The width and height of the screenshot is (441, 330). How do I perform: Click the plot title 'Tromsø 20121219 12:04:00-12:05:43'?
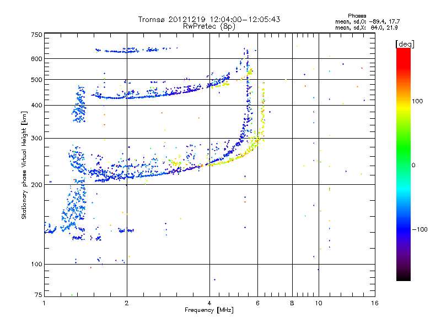point(209,19)
